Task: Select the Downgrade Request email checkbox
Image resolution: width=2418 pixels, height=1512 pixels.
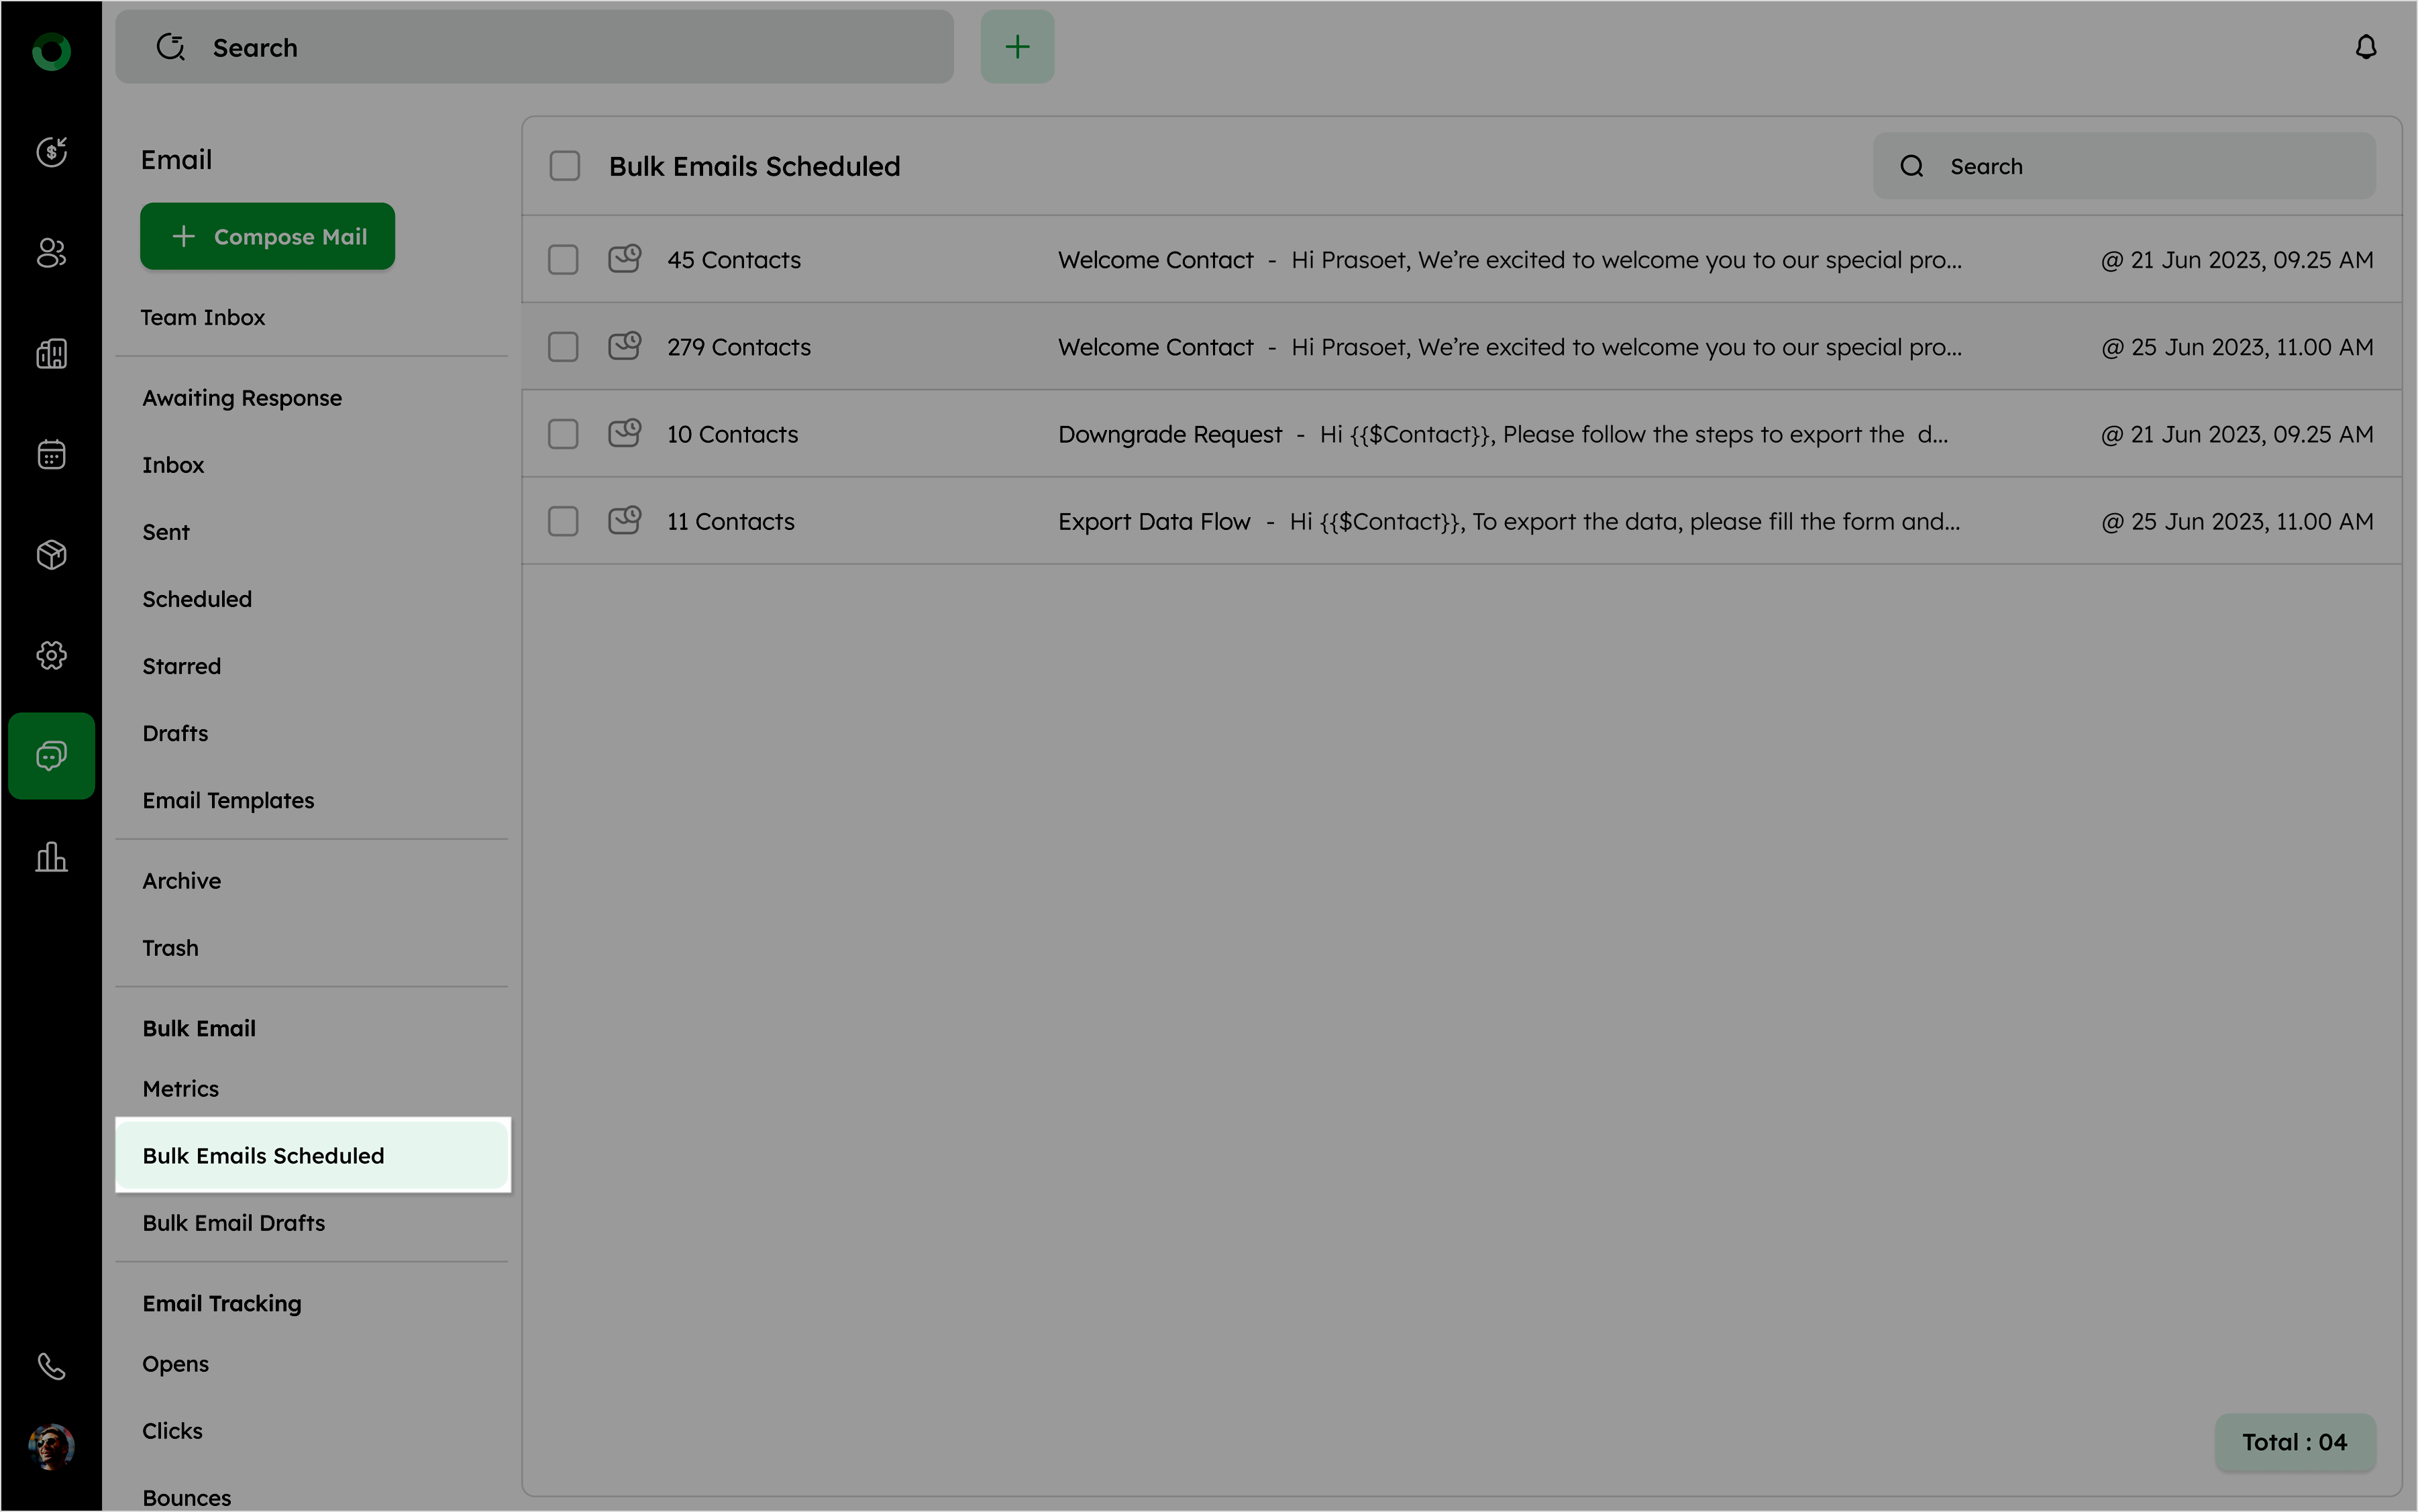Action: tap(563, 434)
